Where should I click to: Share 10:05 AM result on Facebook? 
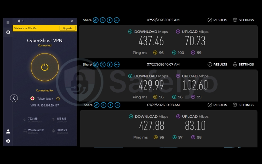pos(110,20)
